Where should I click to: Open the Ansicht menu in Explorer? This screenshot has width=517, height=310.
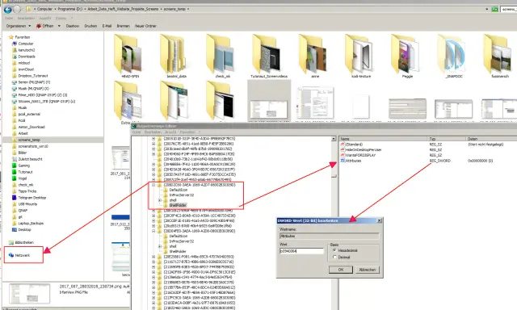[45, 18]
